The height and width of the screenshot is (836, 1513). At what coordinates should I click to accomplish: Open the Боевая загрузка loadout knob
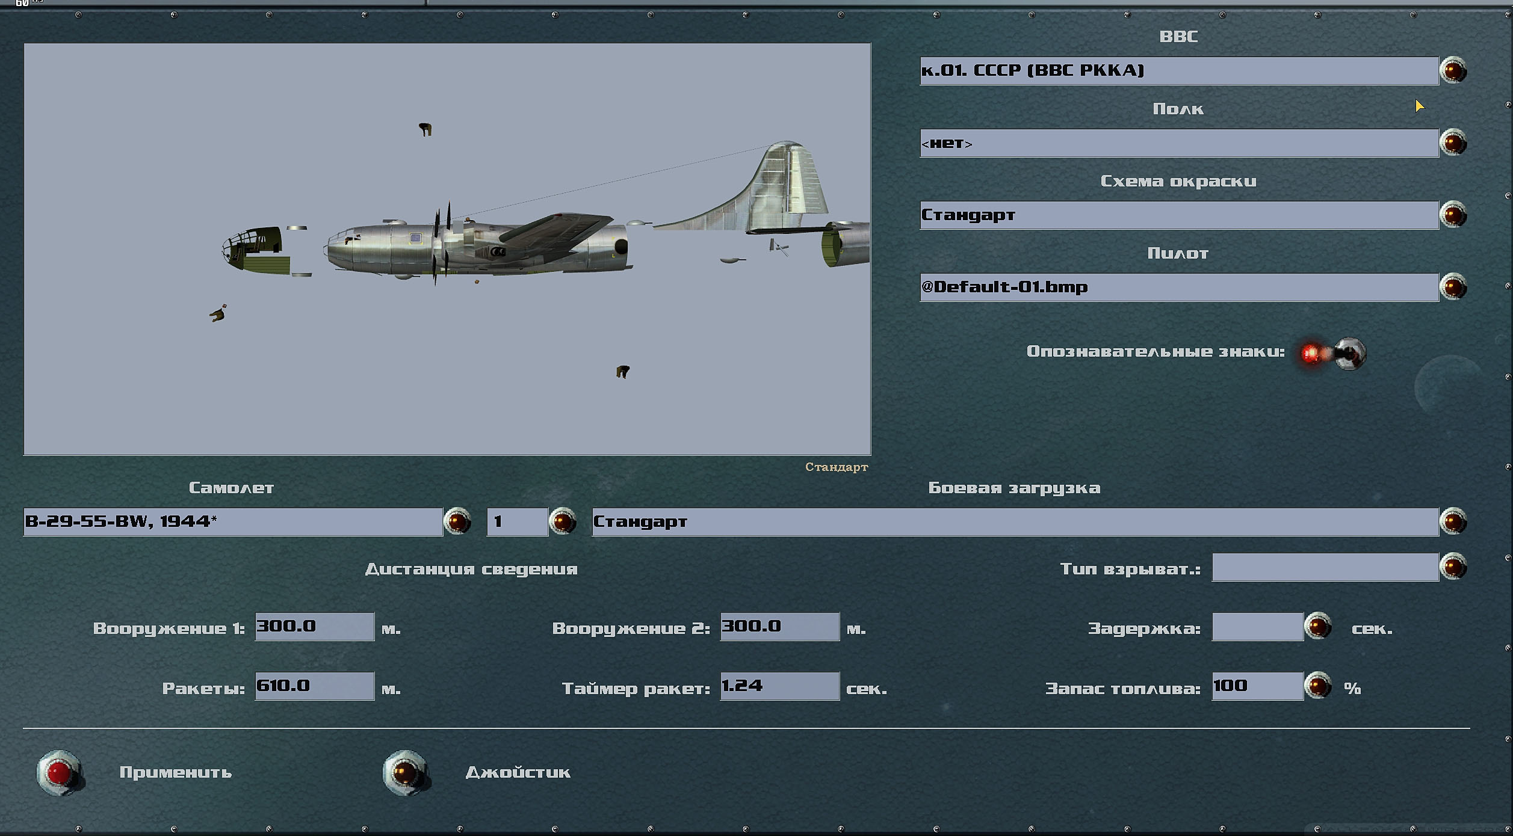[1453, 521]
